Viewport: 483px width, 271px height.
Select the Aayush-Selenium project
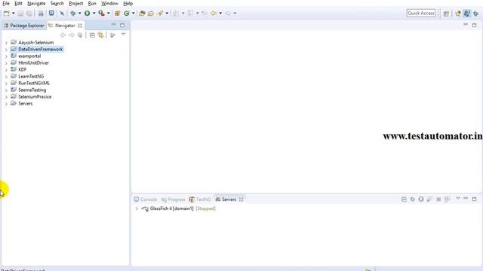coord(35,42)
